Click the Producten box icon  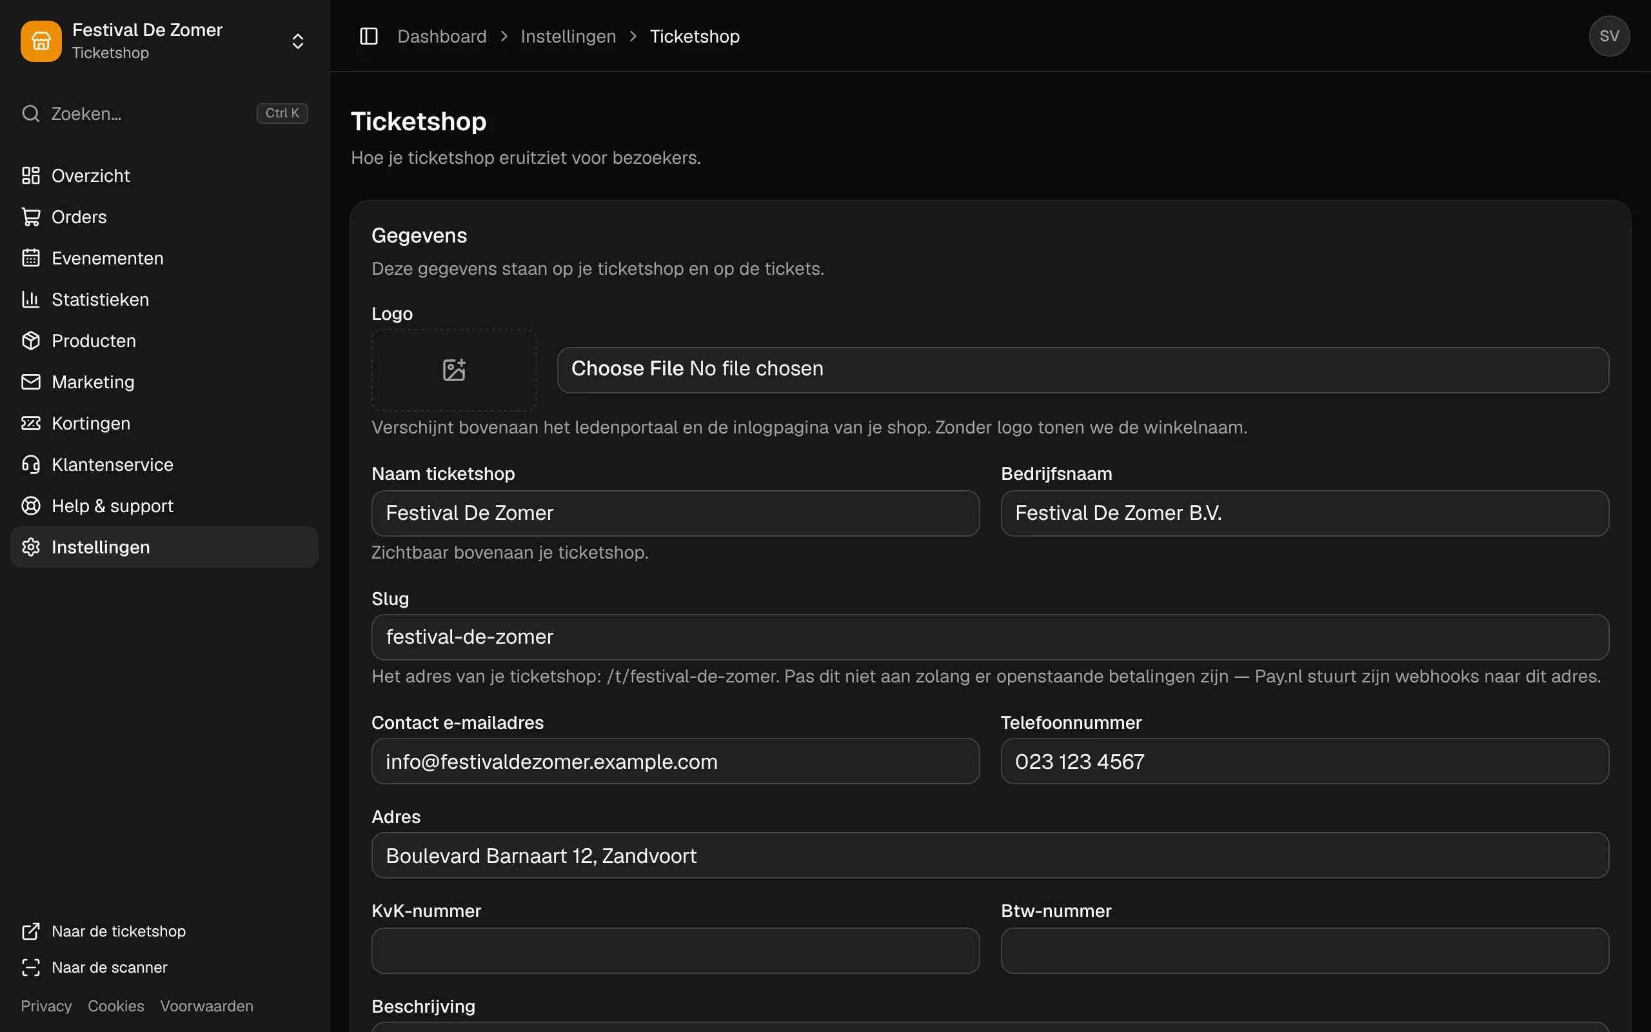31,341
